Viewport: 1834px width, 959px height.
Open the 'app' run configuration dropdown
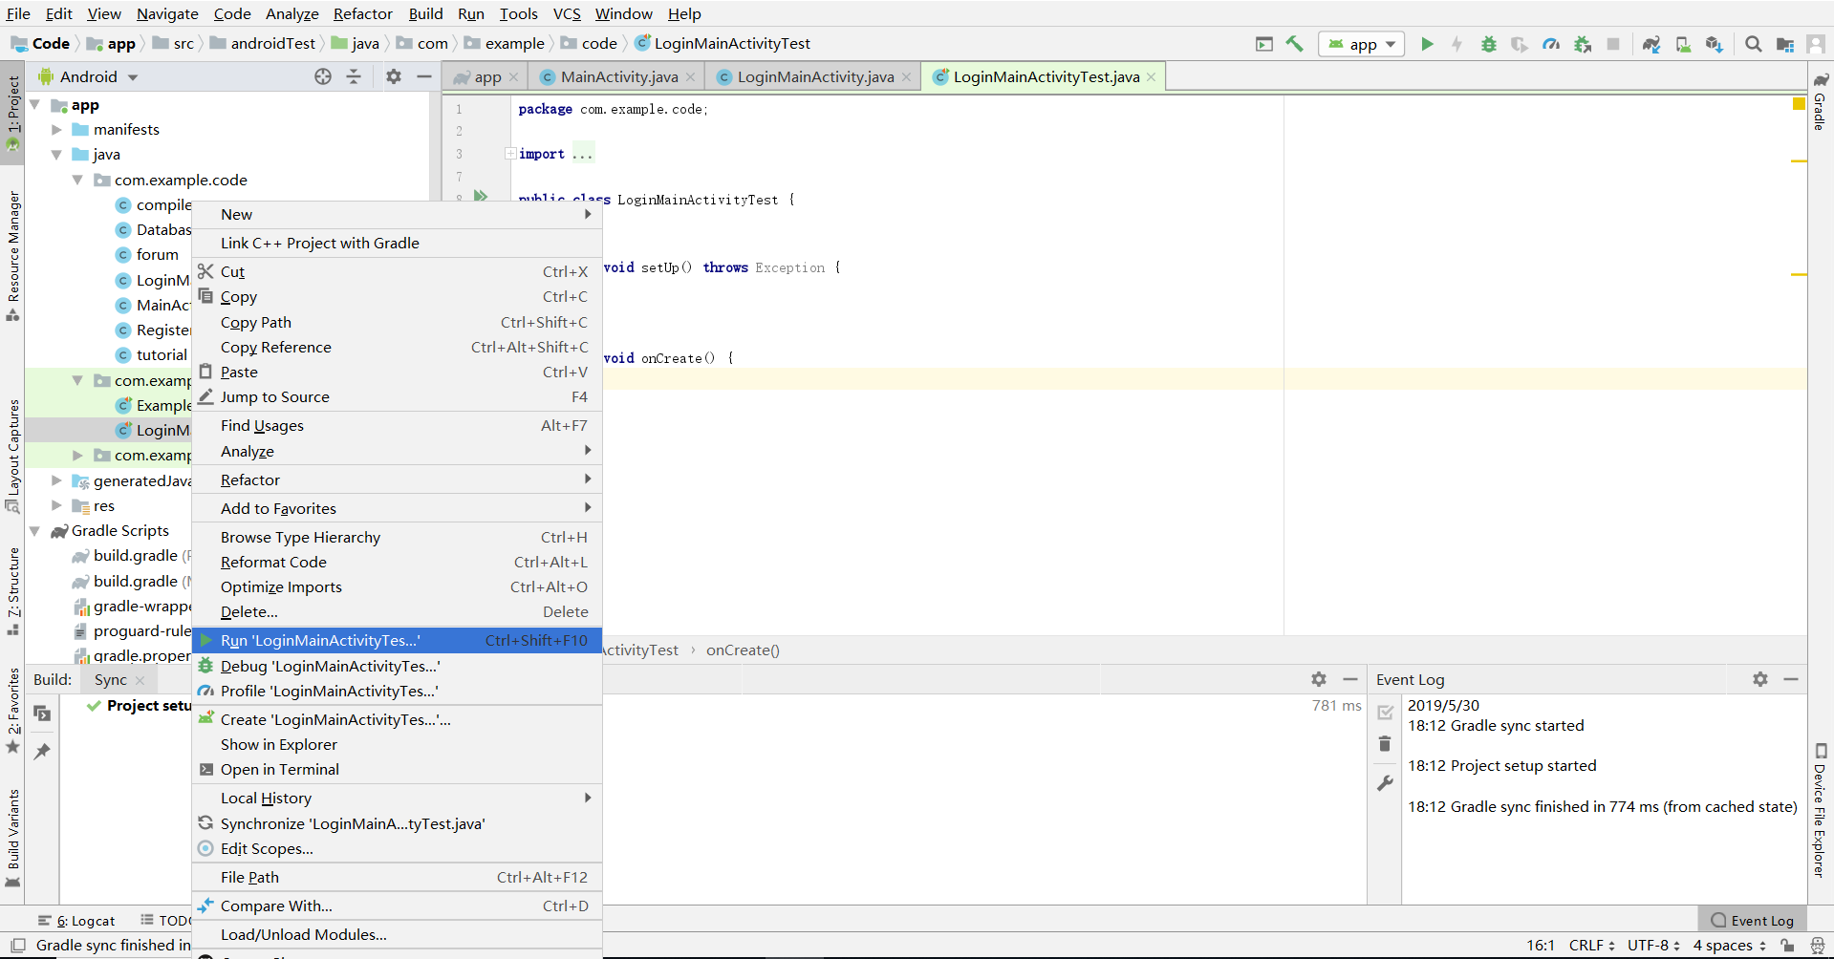click(1361, 44)
